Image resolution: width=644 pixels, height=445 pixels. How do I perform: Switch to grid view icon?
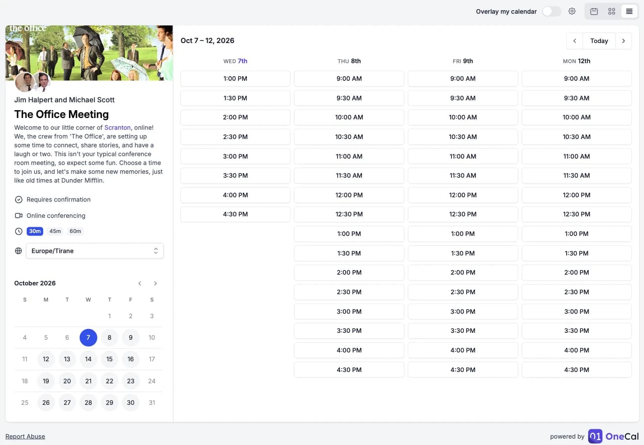pos(612,11)
